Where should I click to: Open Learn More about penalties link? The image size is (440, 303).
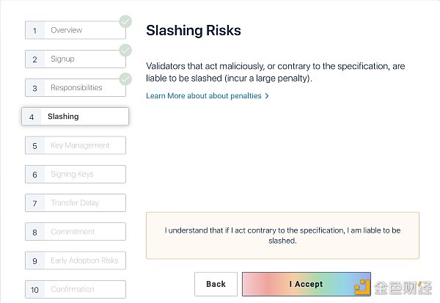pos(204,96)
